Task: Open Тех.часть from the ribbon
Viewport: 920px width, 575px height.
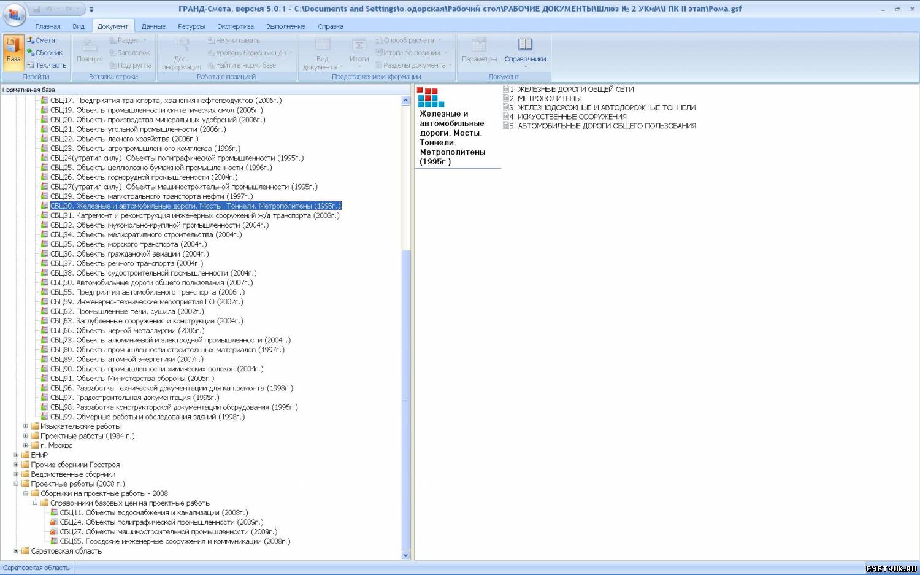Action: click(47, 65)
